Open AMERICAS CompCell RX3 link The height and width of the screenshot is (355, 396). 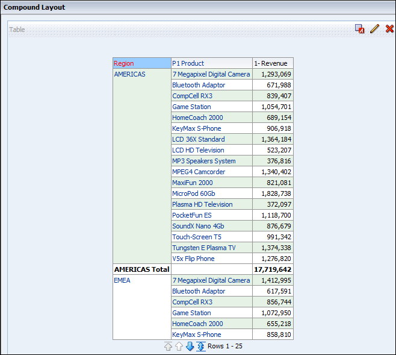point(192,96)
